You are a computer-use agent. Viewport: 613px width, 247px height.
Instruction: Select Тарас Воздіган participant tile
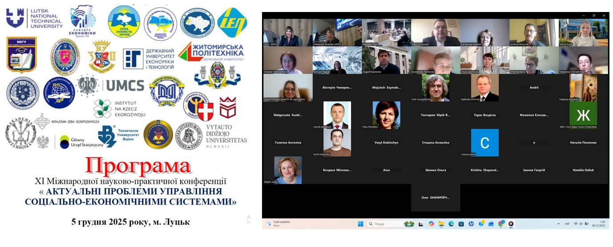pos(484,115)
